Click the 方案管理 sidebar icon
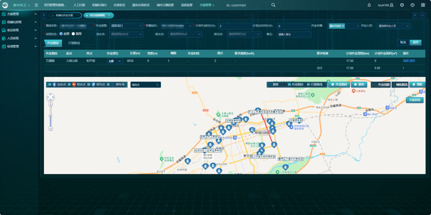The height and width of the screenshot is (215, 431). coord(4,14)
